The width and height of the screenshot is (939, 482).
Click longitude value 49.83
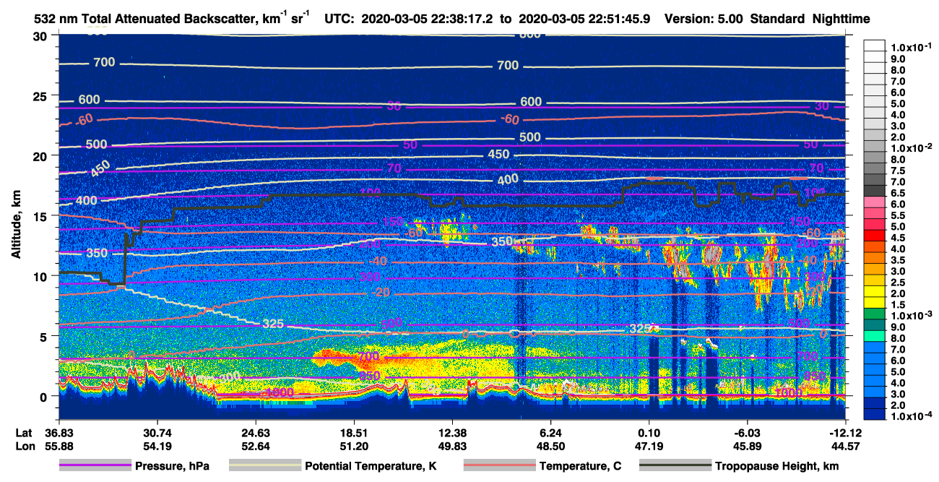coord(452,446)
